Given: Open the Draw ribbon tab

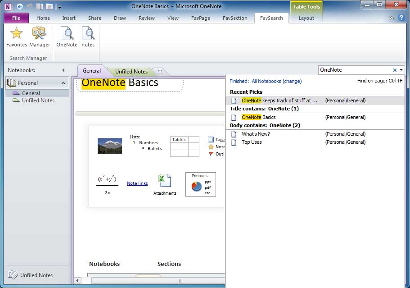Looking at the screenshot, I should pos(120,18).
